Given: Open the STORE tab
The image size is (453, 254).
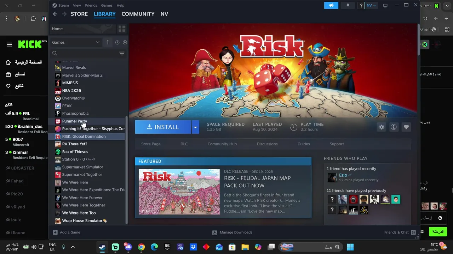Looking at the screenshot, I should pyautogui.click(x=79, y=14).
